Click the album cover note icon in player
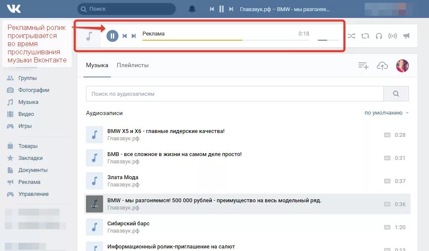 tap(89, 36)
